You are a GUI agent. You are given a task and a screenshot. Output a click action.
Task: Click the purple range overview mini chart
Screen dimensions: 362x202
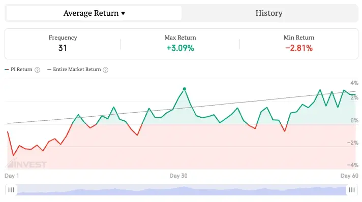pos(182,190)
